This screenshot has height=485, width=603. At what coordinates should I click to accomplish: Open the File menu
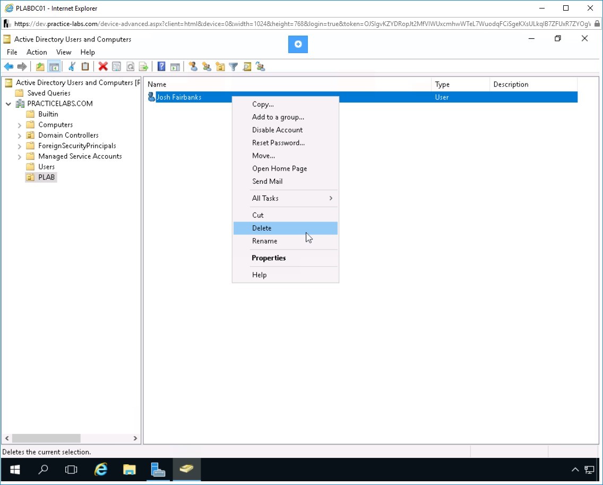point(12,52)
